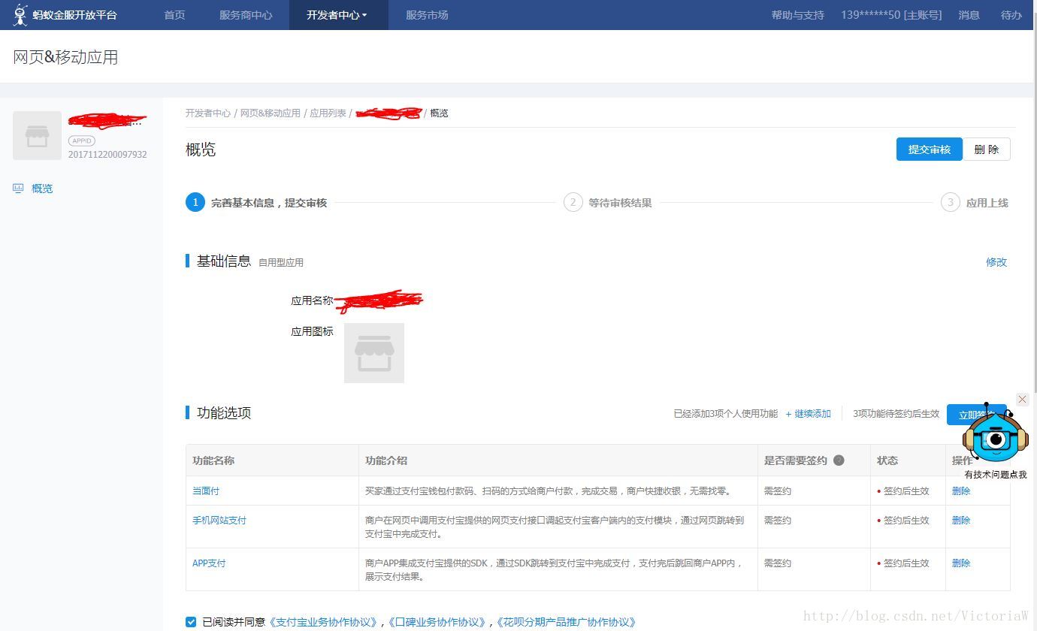Screen dimensions: 1037x631
Task: Click the 网页&移动应用 page title
Action: point(65,58)
